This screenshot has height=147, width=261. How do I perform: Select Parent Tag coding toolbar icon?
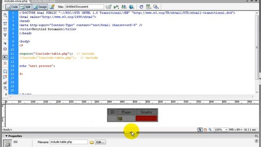click(5, 43)
